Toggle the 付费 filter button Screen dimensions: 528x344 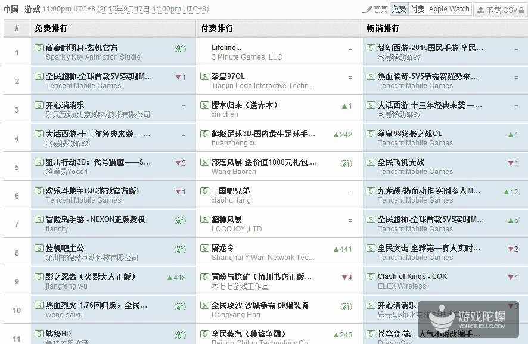[417, 9]
